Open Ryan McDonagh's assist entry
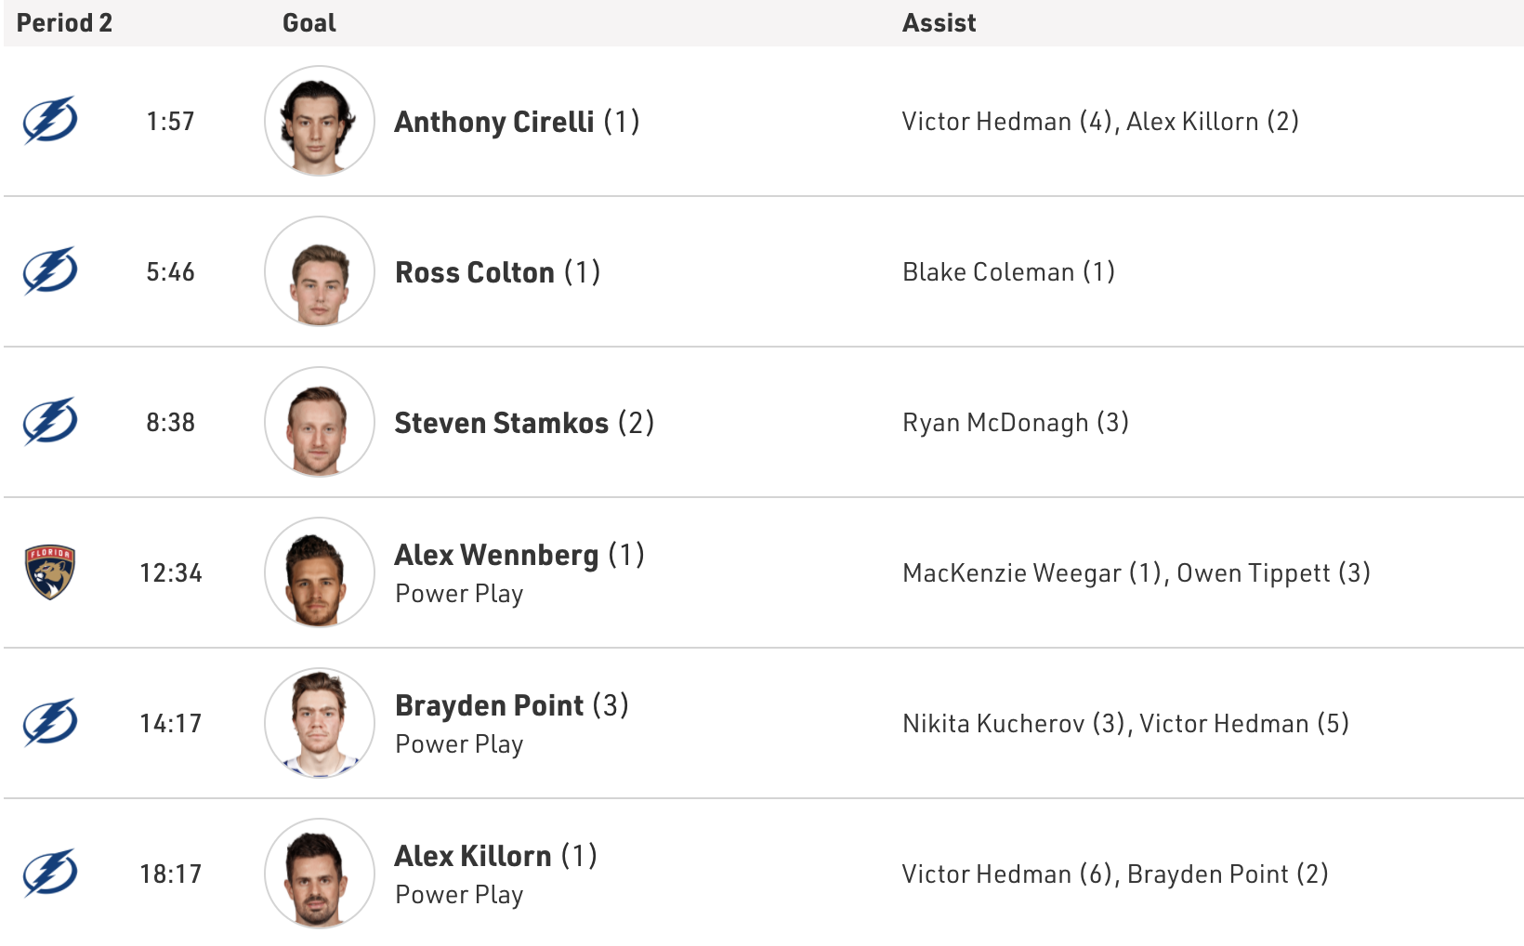The height and width of the screenshot is (946, 1524). (995, 423)
